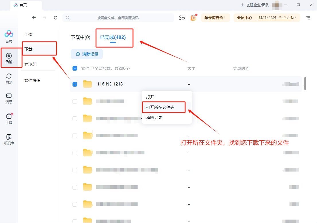Toggle the select-all files checkbox

click(75, 68)
